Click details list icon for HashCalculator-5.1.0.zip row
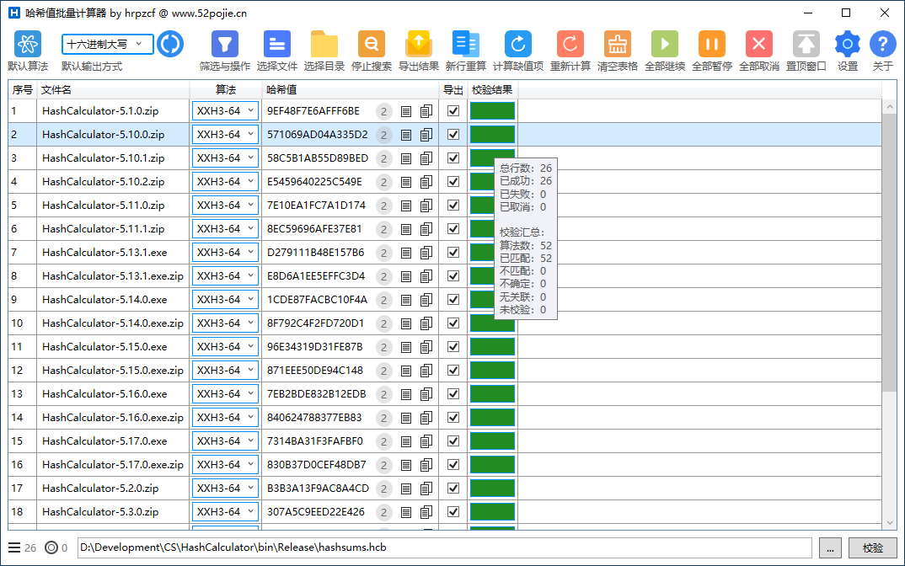905x566 pixels. click(x=406, y=111)
